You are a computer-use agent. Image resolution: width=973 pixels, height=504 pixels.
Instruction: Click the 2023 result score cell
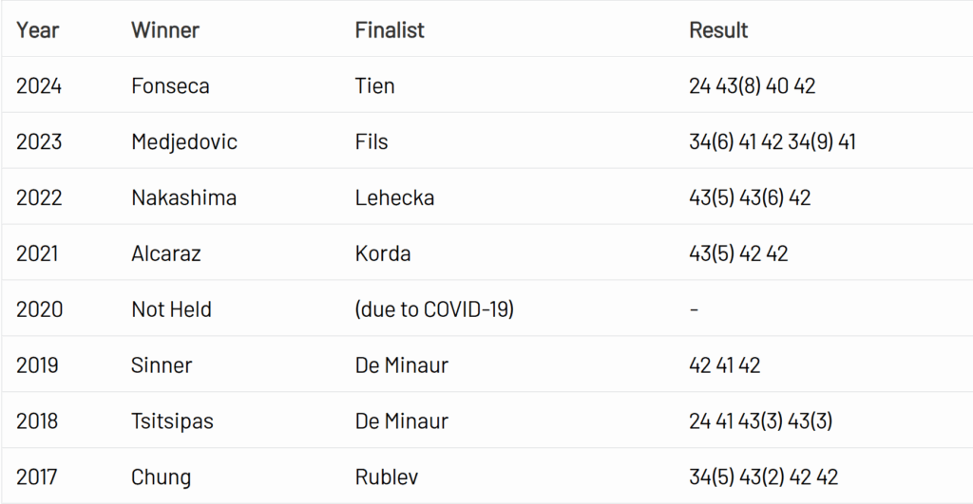coord(773,142)
